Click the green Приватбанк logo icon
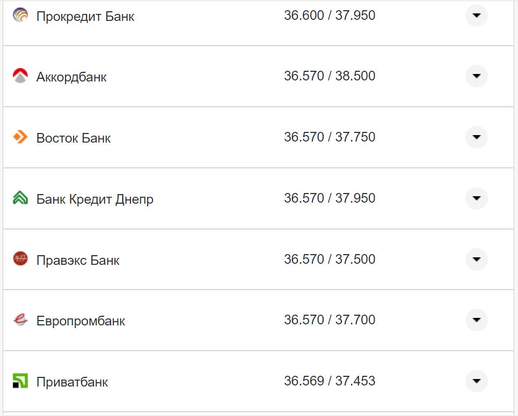The width and height of the screenshot is (518, 416). pos(20,381)
